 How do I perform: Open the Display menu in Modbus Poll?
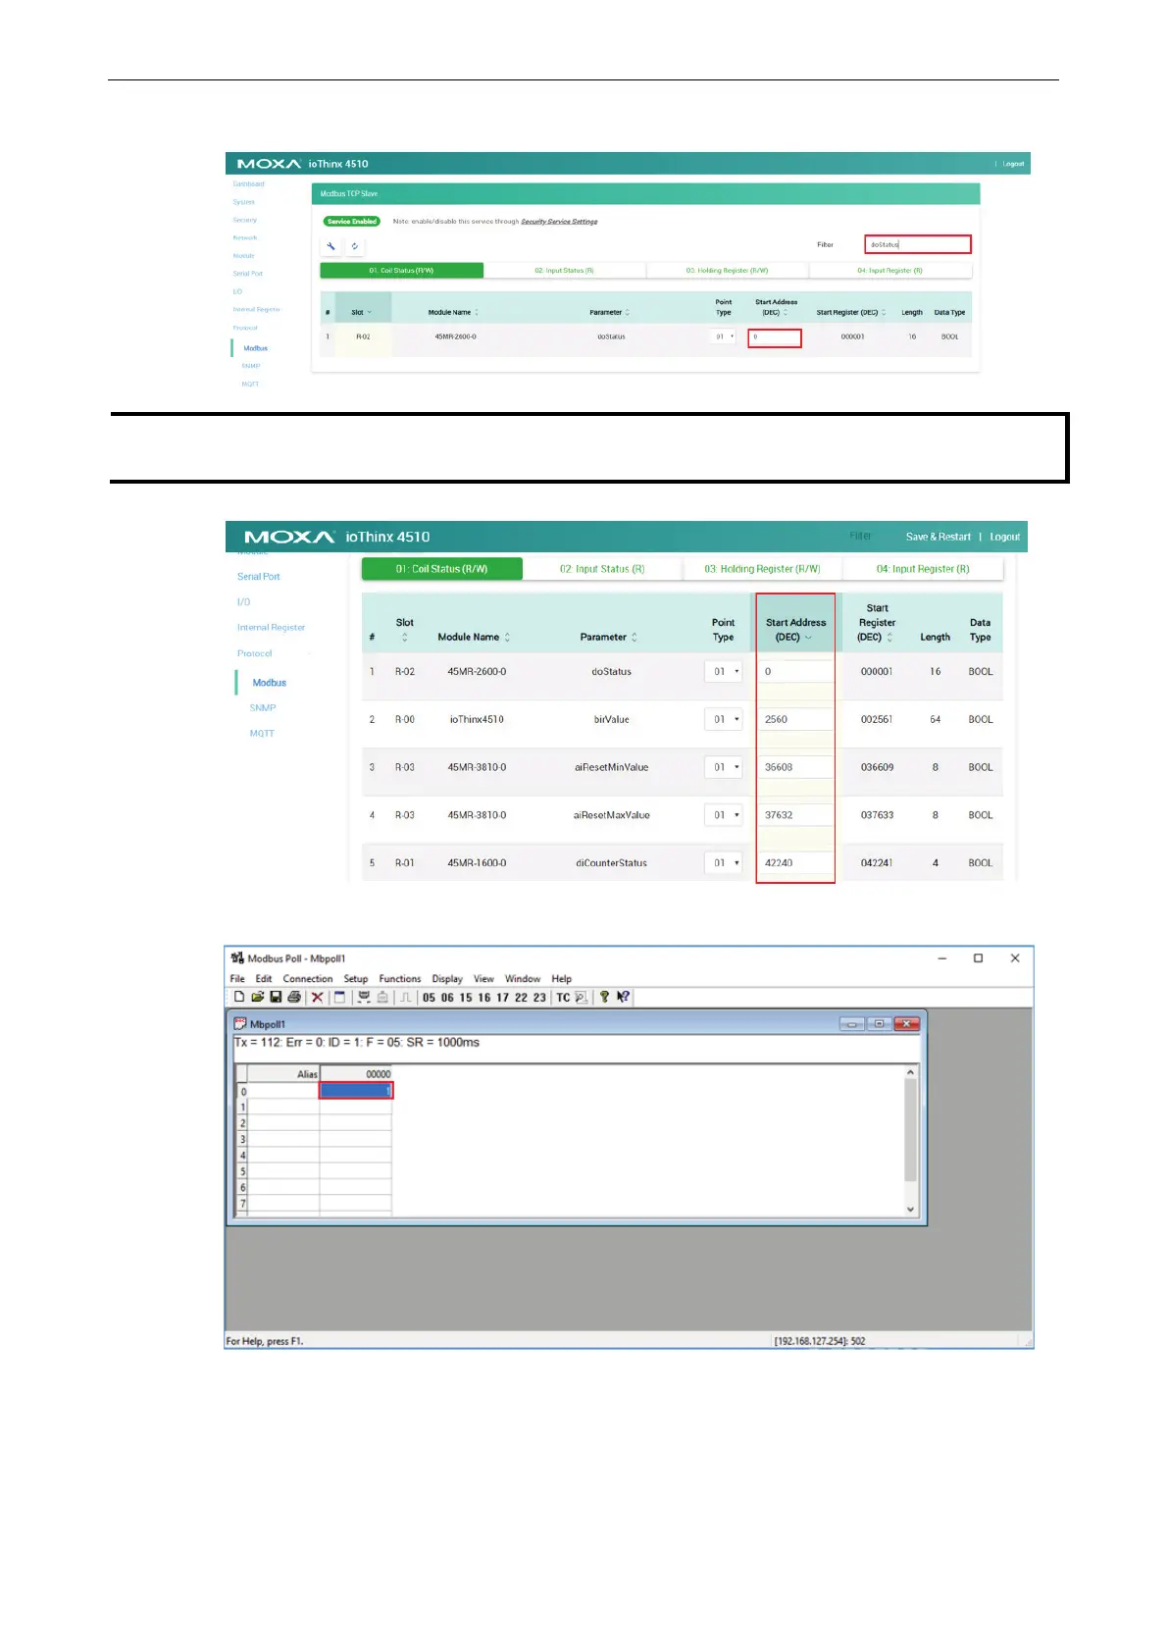click(x=447, y=978)
